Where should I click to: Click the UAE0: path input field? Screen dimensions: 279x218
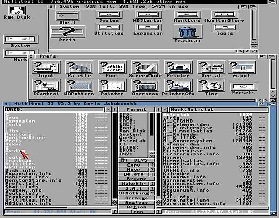pos(55,109)
